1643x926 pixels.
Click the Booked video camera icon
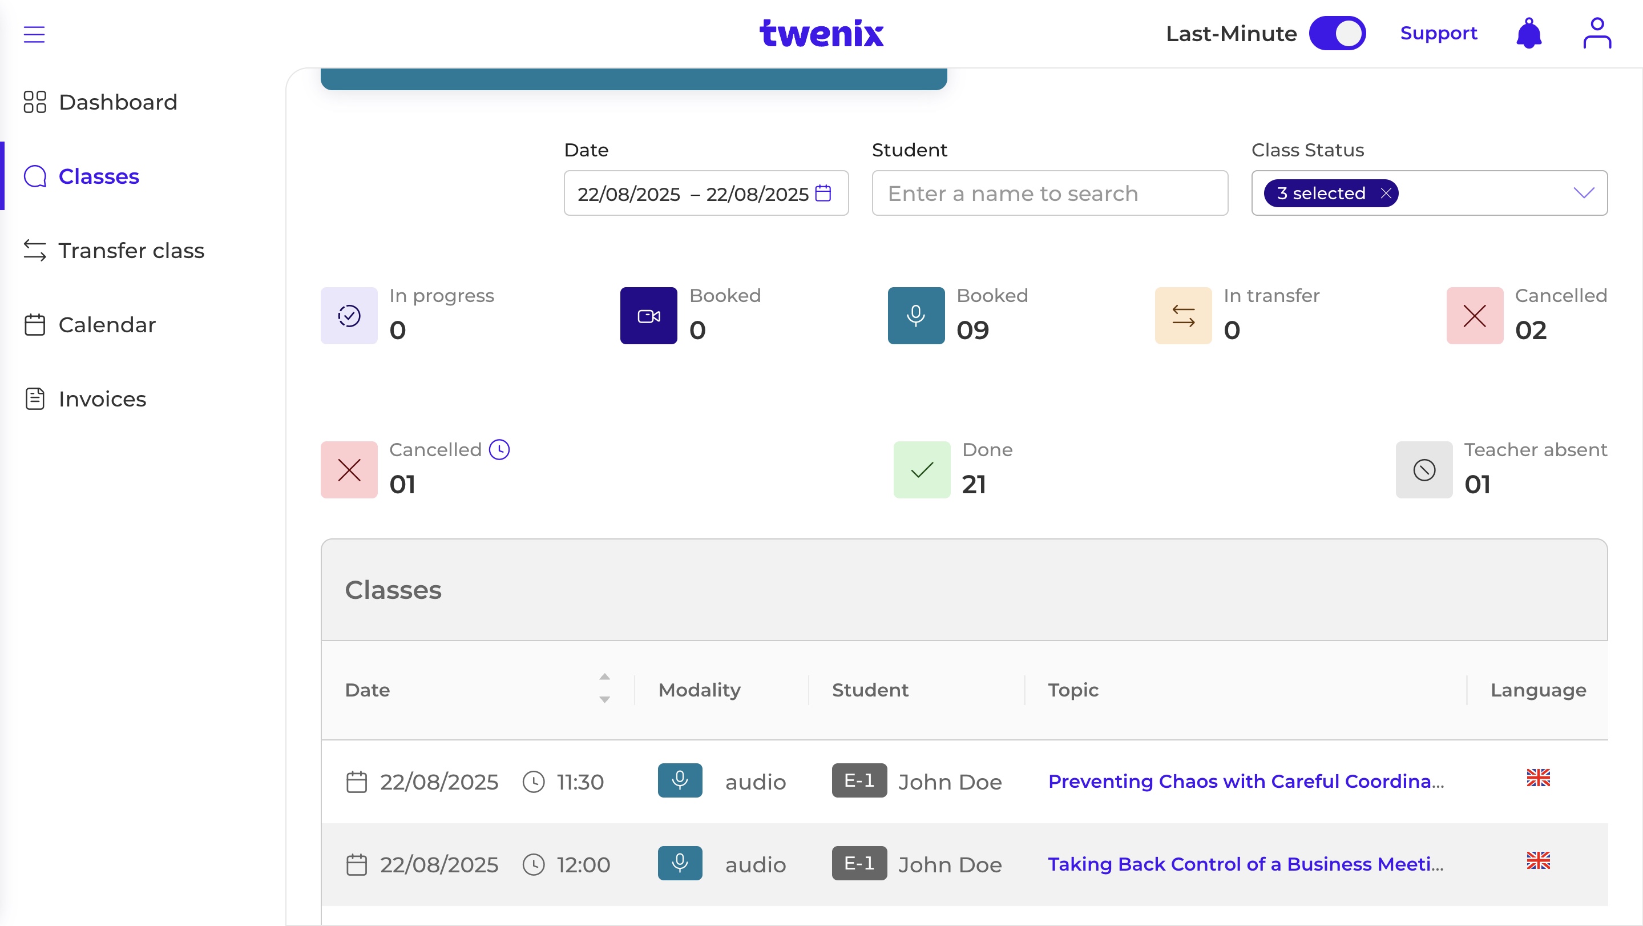tap(649, 316)
